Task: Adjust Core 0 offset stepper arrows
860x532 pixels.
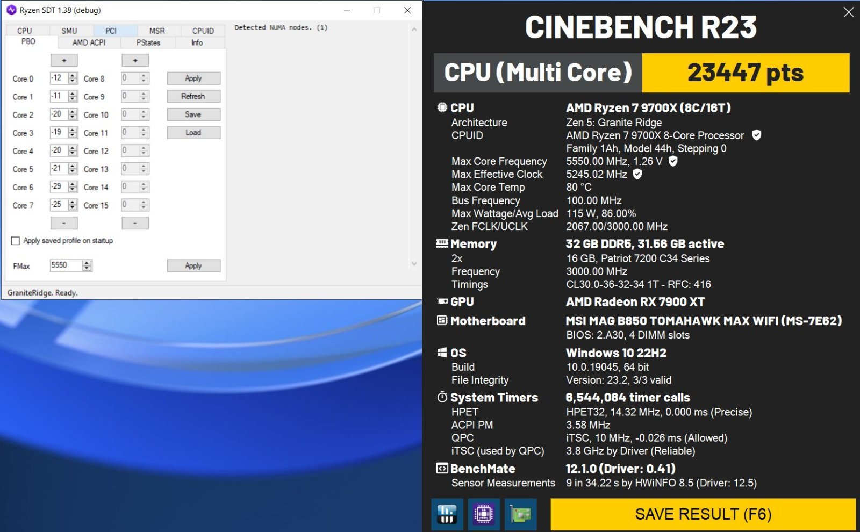Action: click(73, 78)
